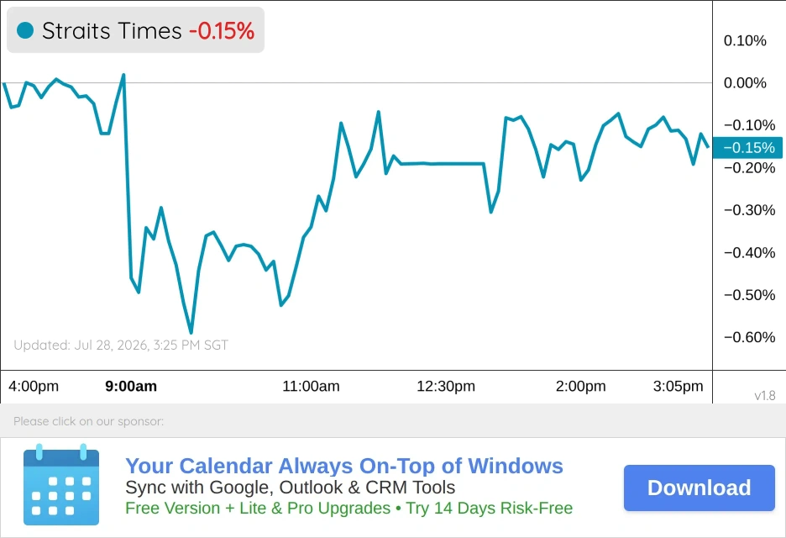Click the 2:00pm time axis label
786x538 pixels.
pos(580,386)
